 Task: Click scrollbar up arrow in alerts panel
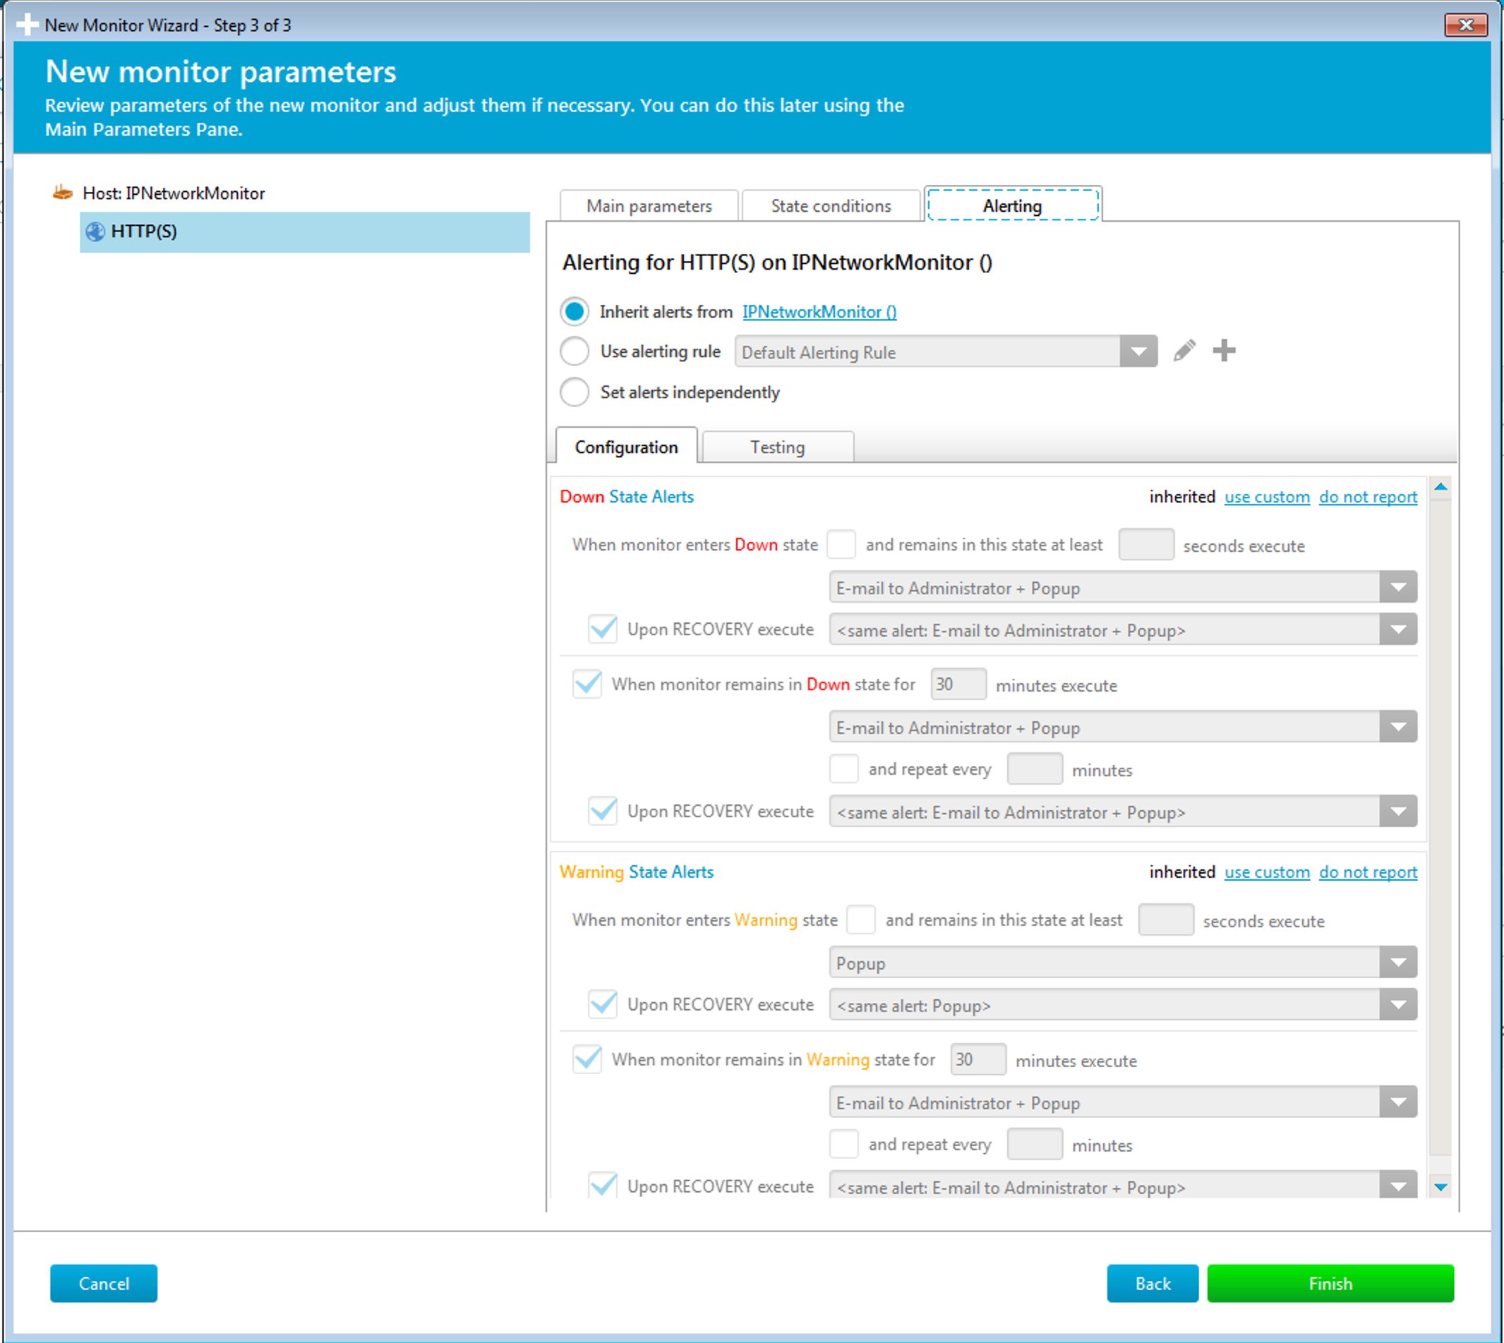(x=1440, y=487)
